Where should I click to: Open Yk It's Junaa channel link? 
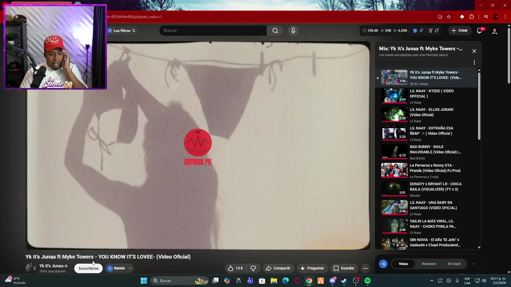coord(51,266)
